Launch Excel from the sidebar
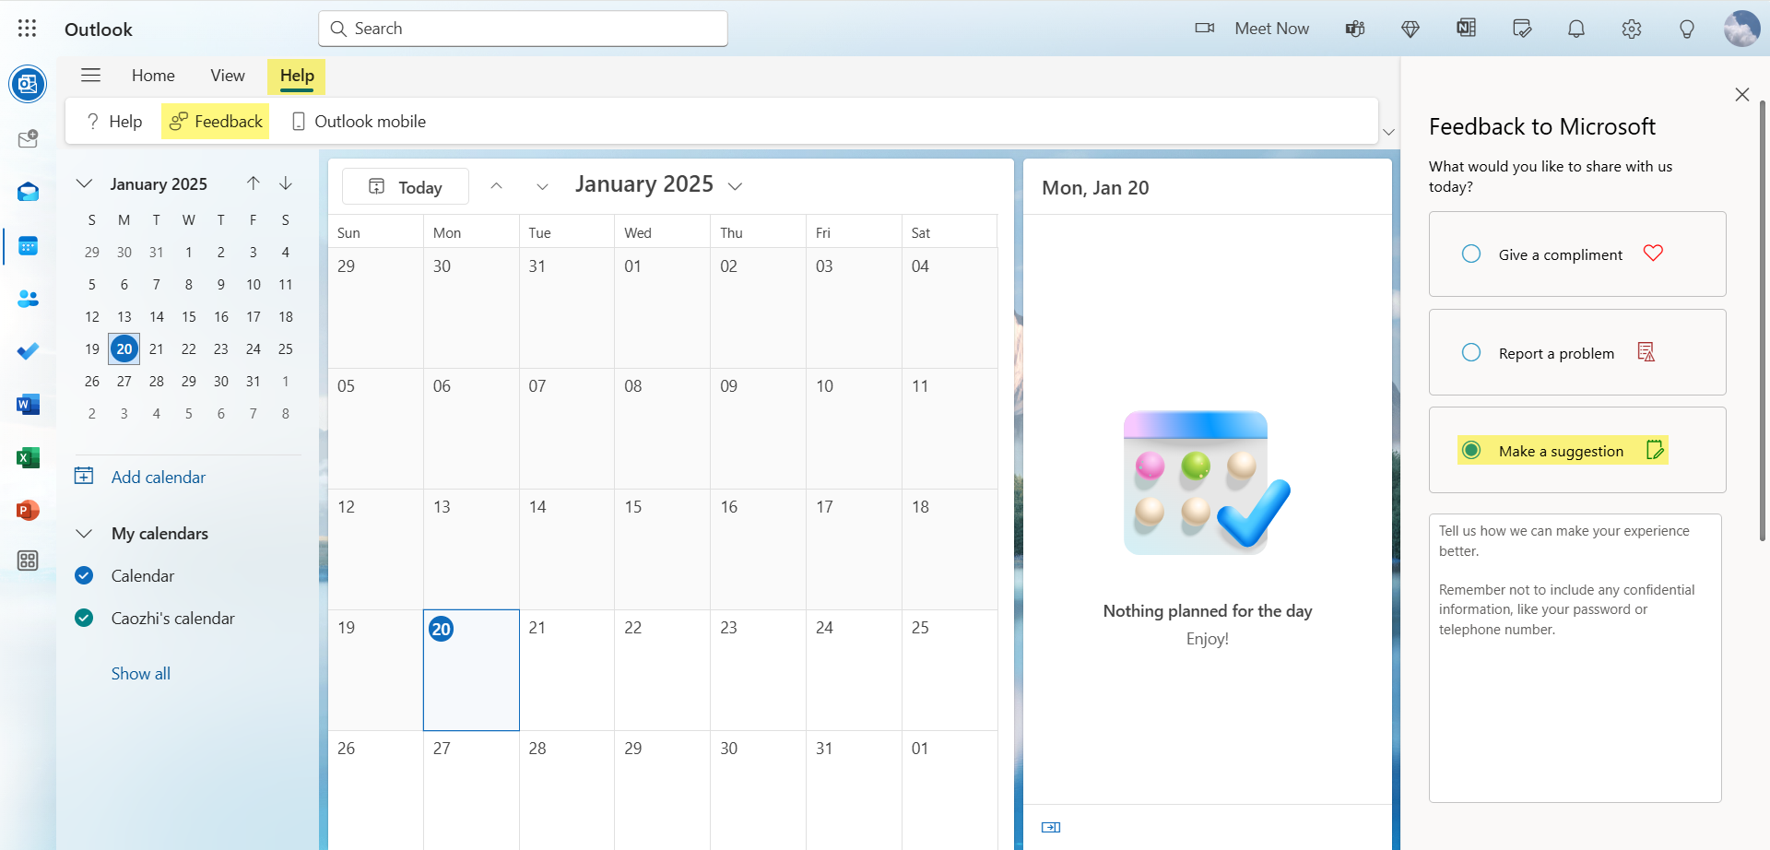This screenshot has width=1770, height=850. (28, 457)
